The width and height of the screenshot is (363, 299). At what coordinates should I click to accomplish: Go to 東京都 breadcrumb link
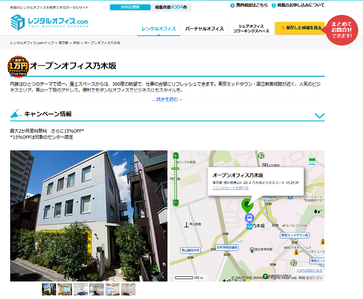tap(64, 43)
